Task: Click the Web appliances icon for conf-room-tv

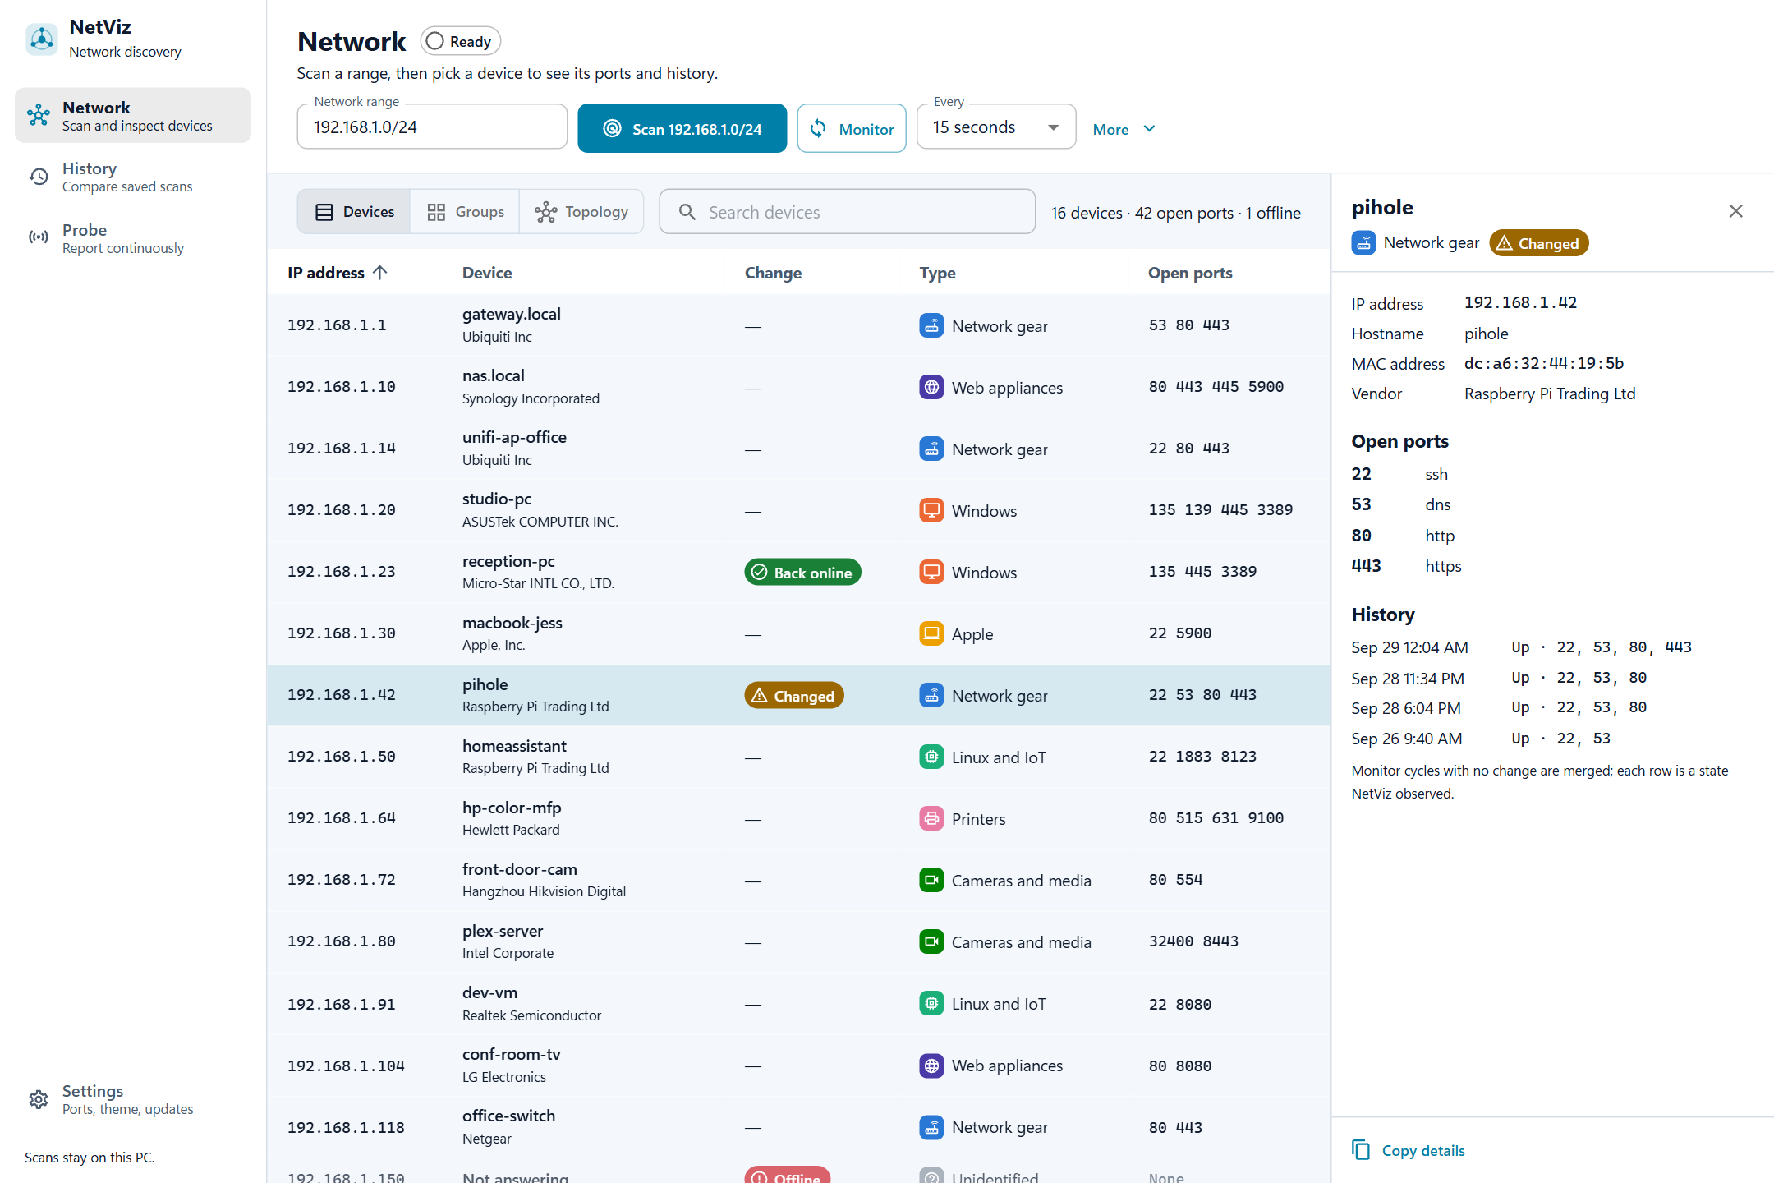Action: click(x=931, y=1066)
